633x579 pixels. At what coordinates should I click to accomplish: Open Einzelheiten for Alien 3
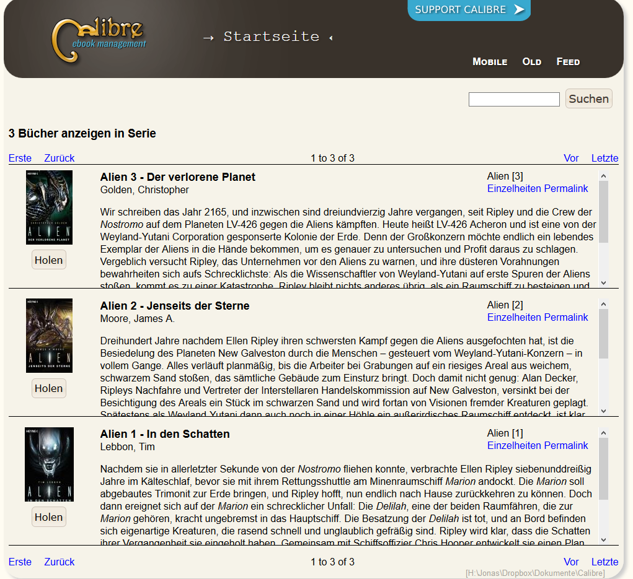tap(514, 188)
